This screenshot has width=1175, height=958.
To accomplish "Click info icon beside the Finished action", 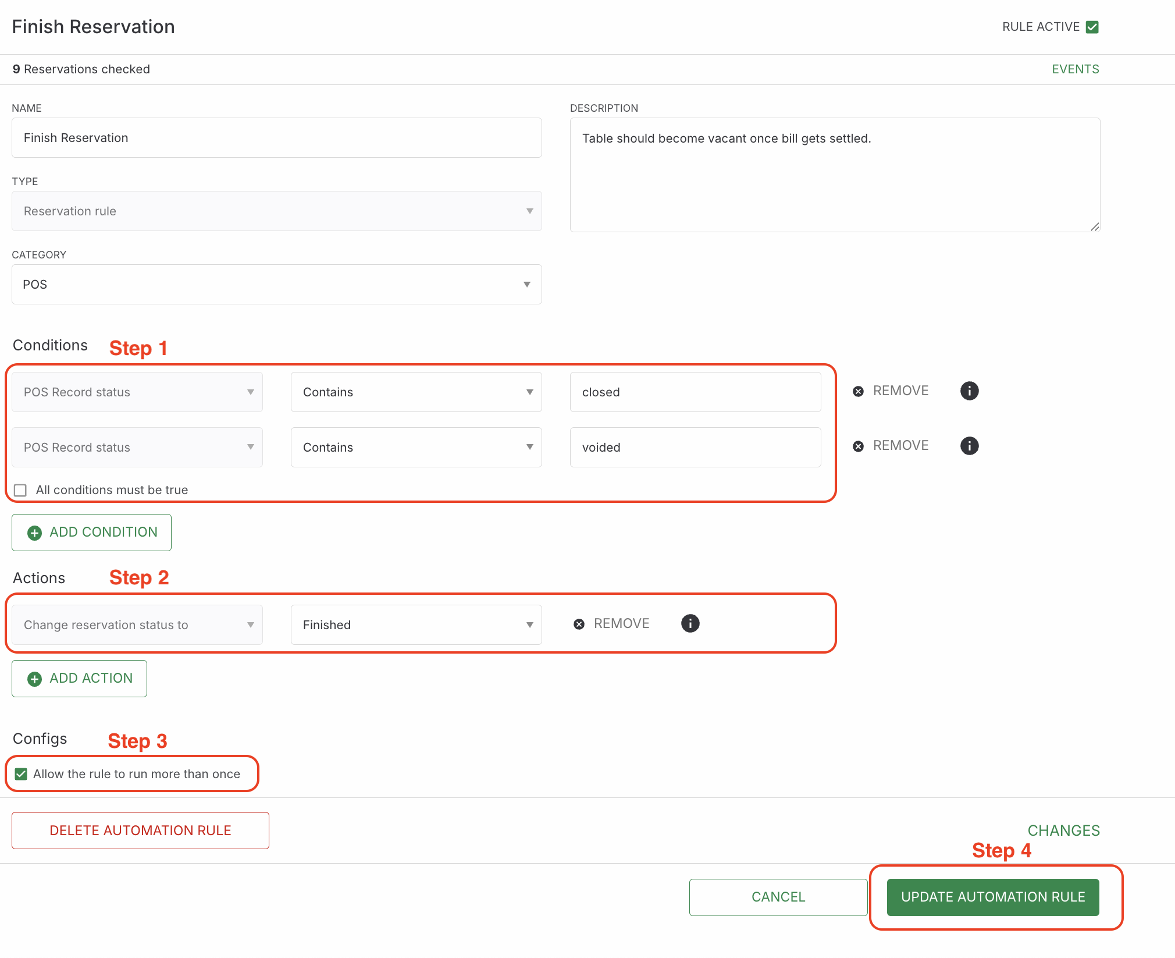I will [690, 623].
